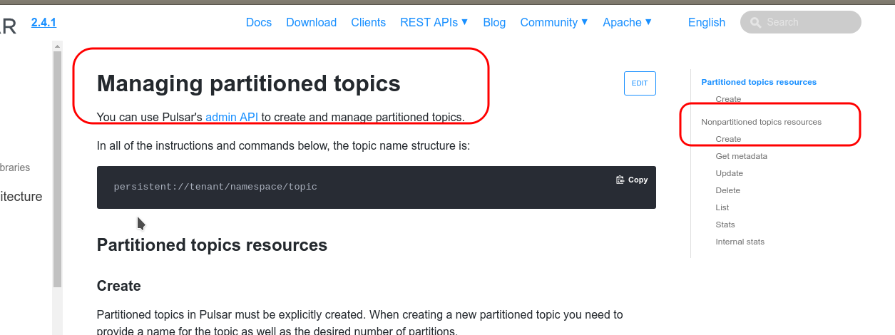Image resolution: width=895 pixels, height=335 pixels.
Task: Click the EDIT button
Action: click(x=640, y=83)
